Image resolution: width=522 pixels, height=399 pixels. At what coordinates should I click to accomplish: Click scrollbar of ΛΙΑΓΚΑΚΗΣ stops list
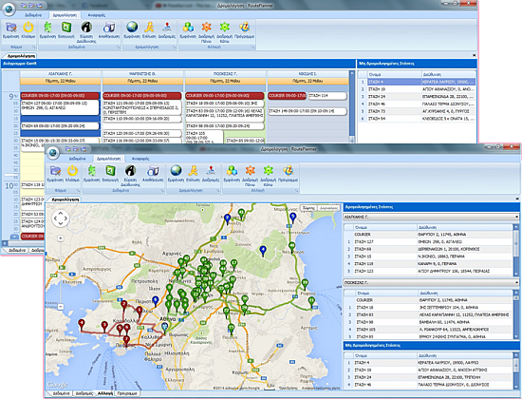[x=515, y=250]
